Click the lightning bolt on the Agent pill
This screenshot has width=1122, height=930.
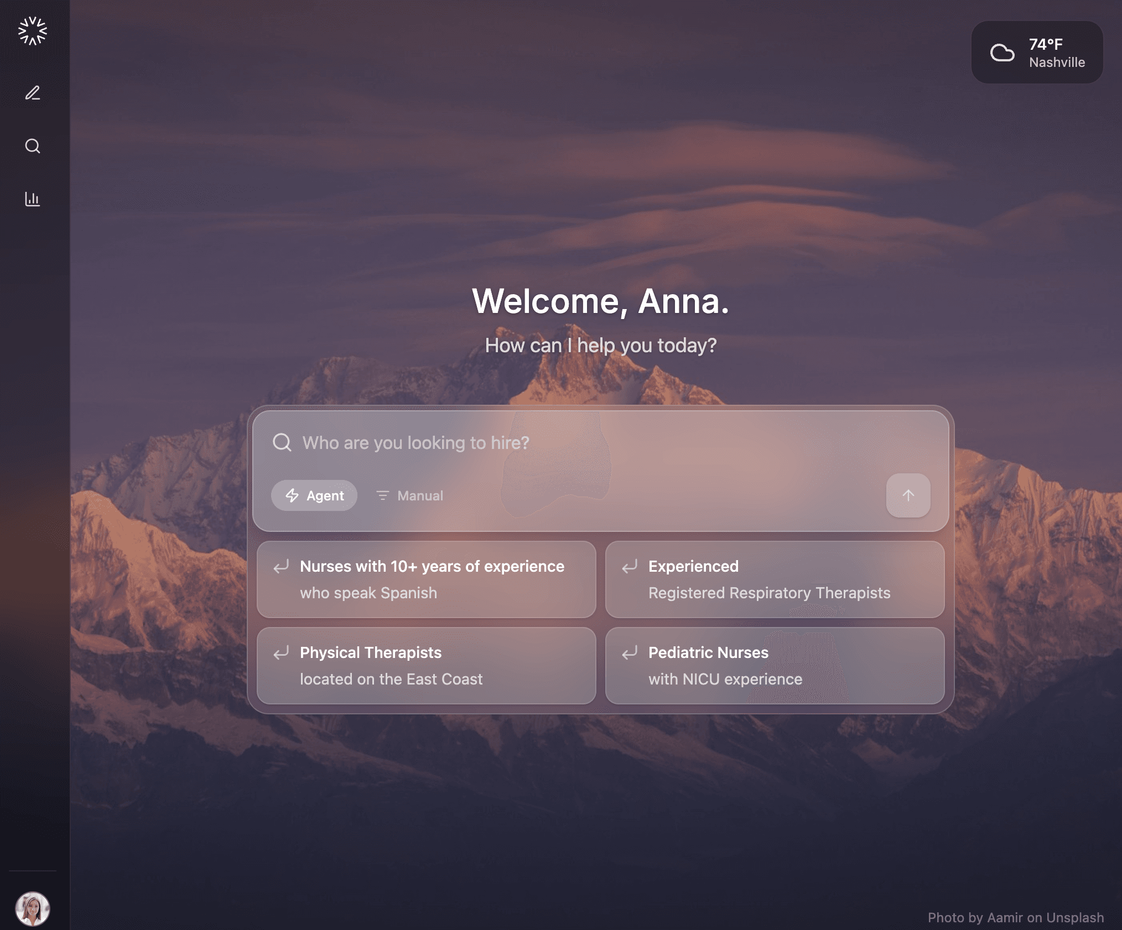click(x=292, y=495)
